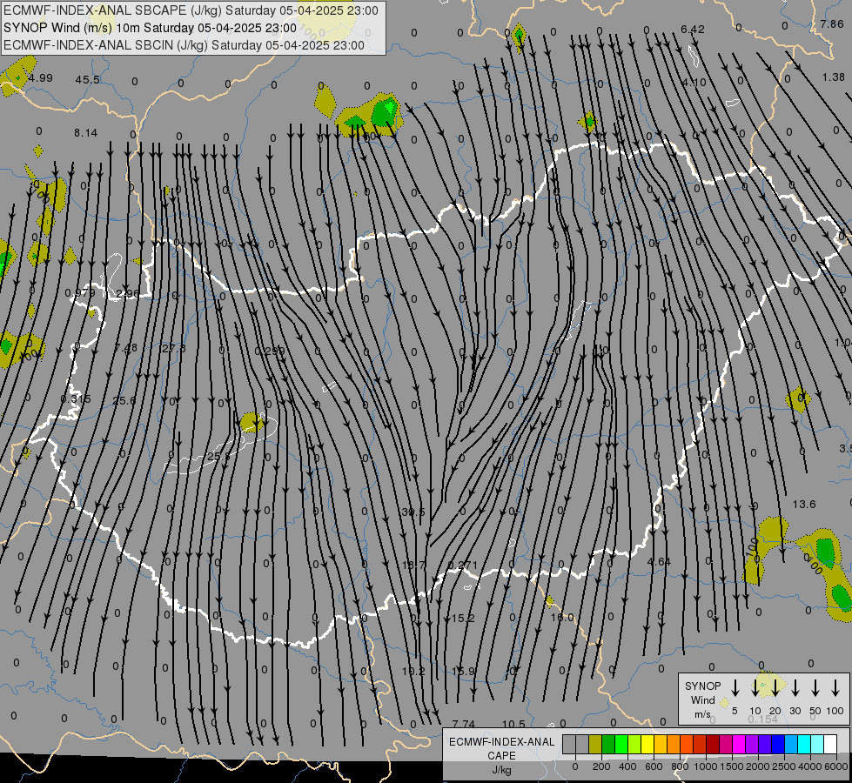This screenshot has height=783, width=852.
Task: Pick the lime yellow-green CAPE legend swatch
Action: tap(634, 745)
